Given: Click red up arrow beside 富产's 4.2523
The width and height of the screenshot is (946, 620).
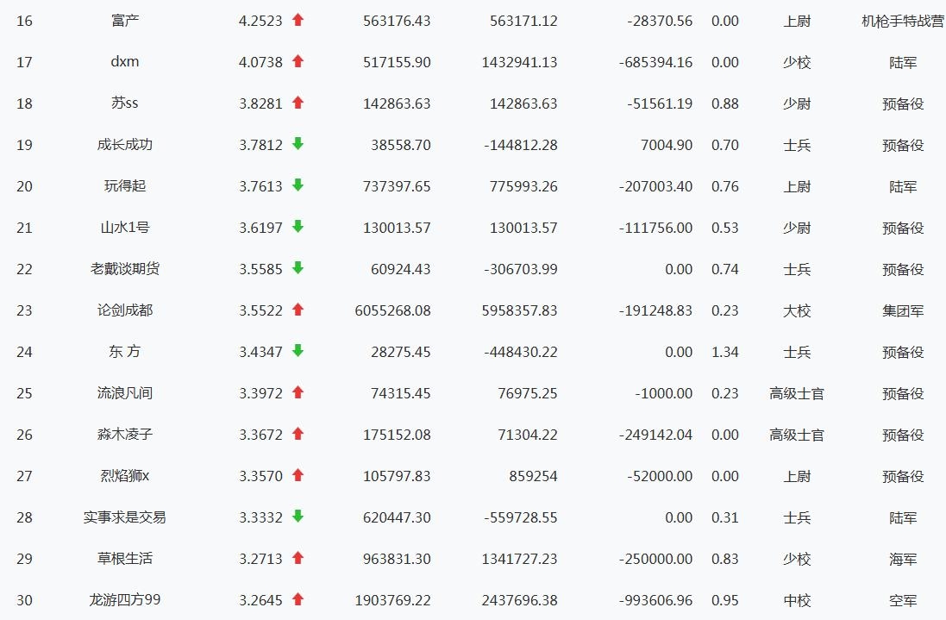Looking at the screenshot, I should point(298,20).
